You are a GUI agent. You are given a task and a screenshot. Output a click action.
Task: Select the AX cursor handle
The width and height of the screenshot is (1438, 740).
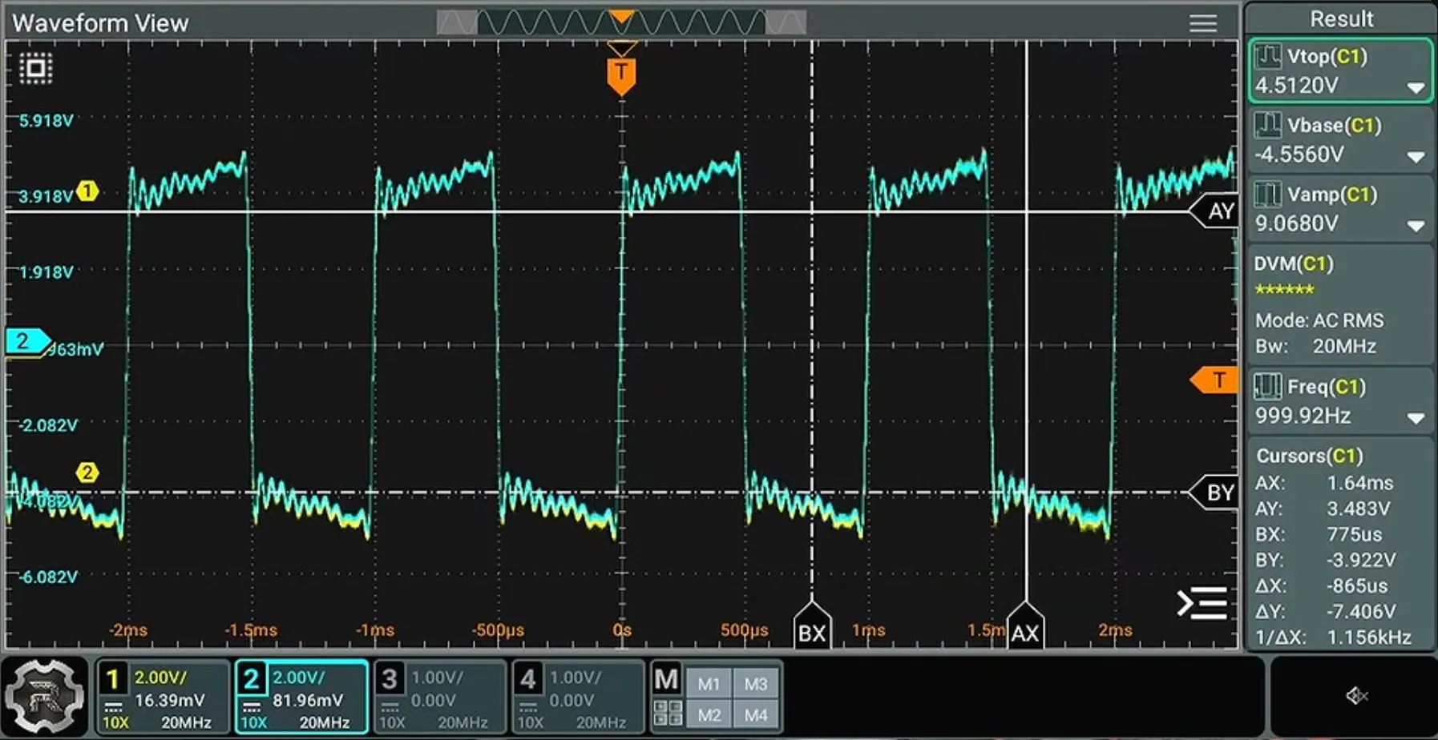pyautogui.click(x=1025, y=627)
